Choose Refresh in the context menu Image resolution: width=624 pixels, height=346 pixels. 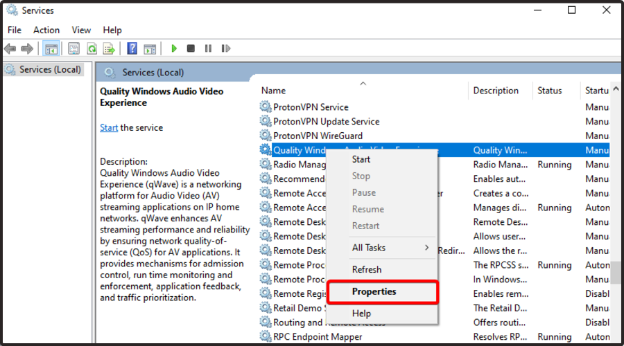pos(367,269)
